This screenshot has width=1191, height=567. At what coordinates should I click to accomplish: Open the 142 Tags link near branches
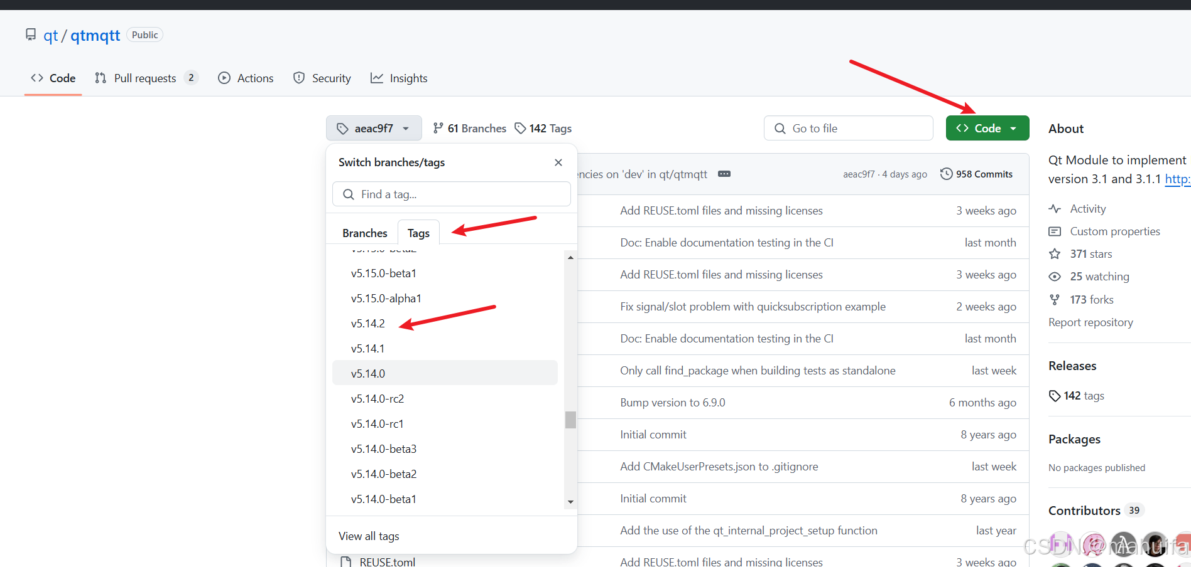point(543,128)
